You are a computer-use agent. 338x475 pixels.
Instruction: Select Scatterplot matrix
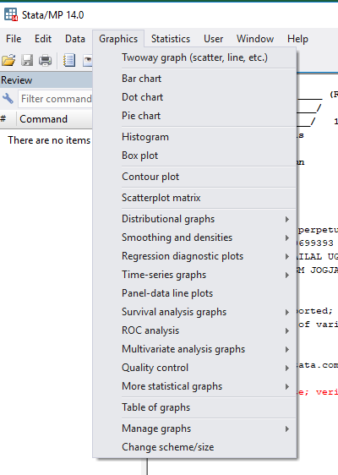click(194, 198)
